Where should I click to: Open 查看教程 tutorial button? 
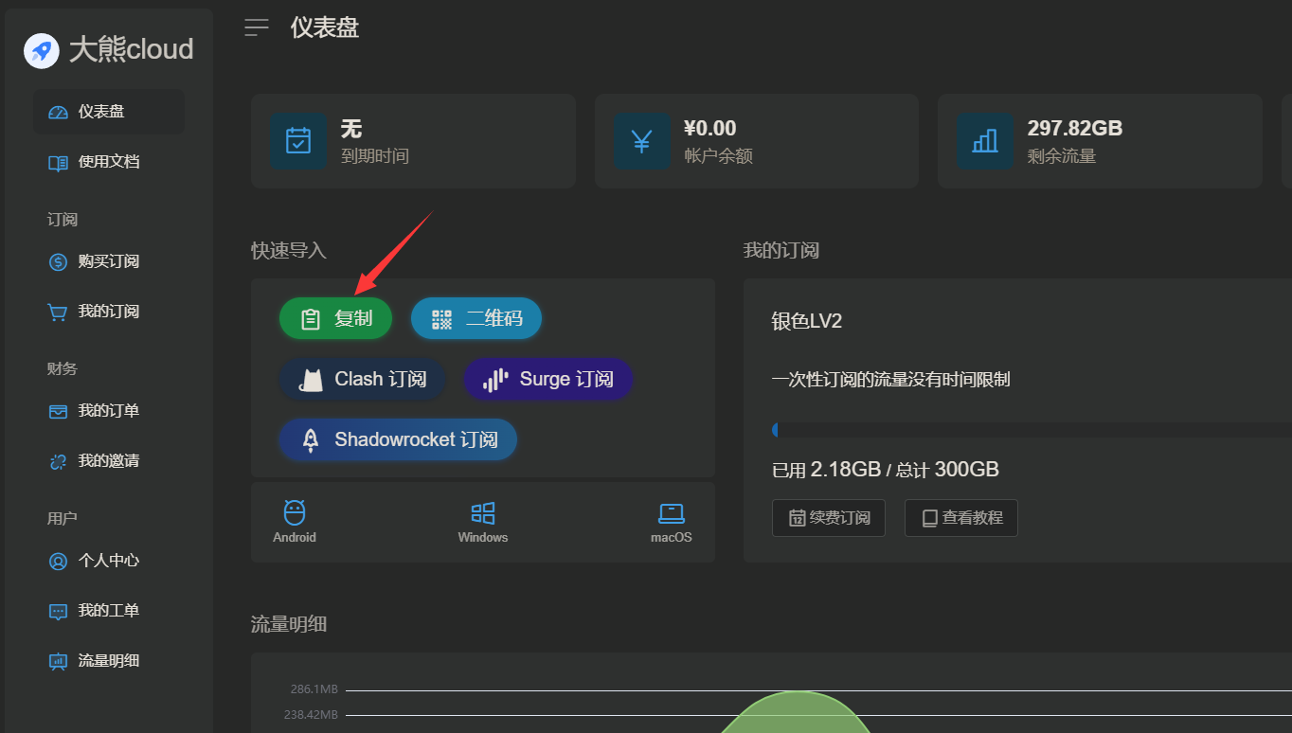pos(960,518)
